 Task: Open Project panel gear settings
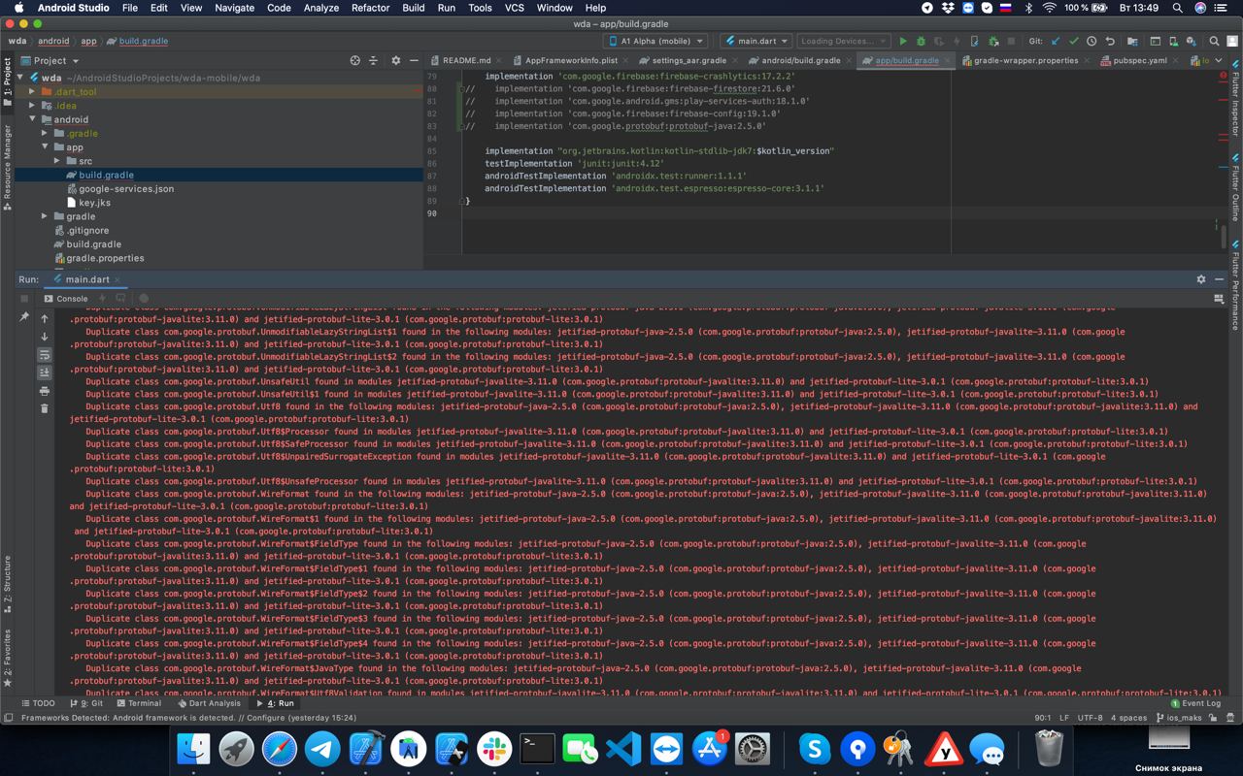point(395,60)
